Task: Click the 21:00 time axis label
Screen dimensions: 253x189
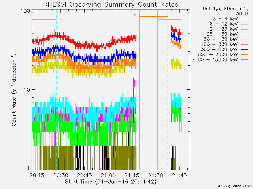Action: coord(108,175)
